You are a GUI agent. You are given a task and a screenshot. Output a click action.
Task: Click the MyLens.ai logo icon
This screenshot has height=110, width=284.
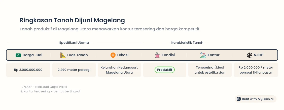click(239, 99)
